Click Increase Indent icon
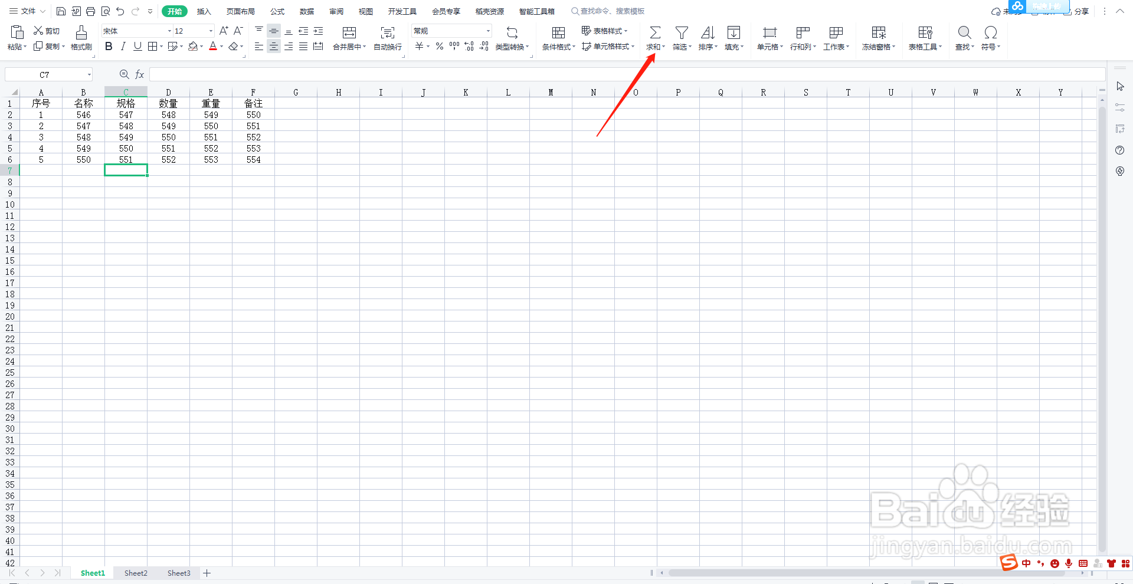Image resolution: width=1133 pixels, height=584 pixels. coord(318,31)
